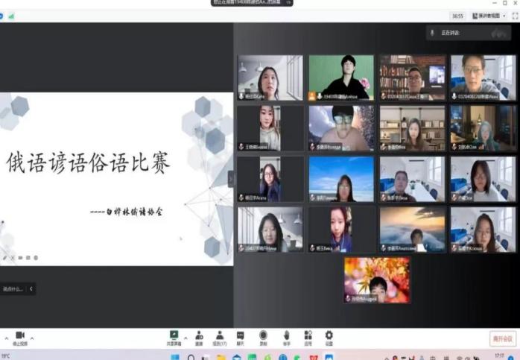Select the maple leaf participant video tile
This screenshot has height=360, width=520.
coord(376,280)
